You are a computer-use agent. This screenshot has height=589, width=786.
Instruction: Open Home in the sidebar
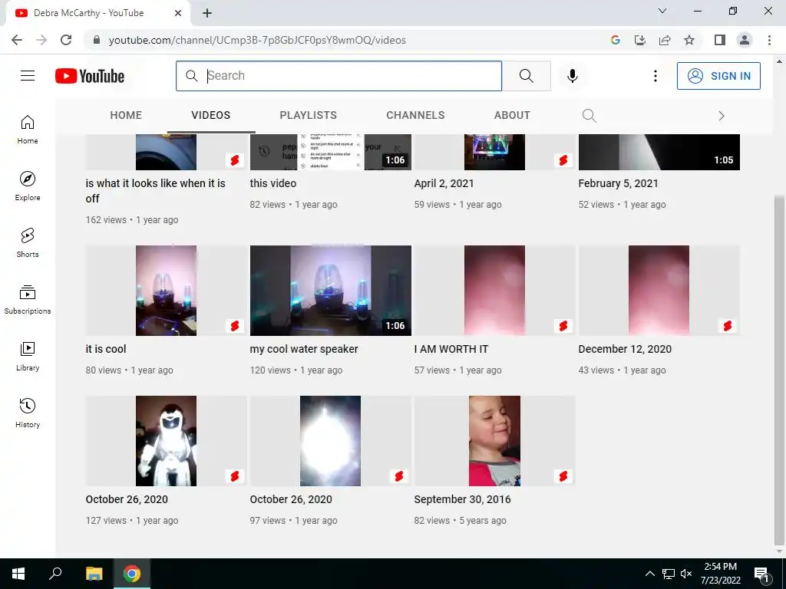point(28,130)
